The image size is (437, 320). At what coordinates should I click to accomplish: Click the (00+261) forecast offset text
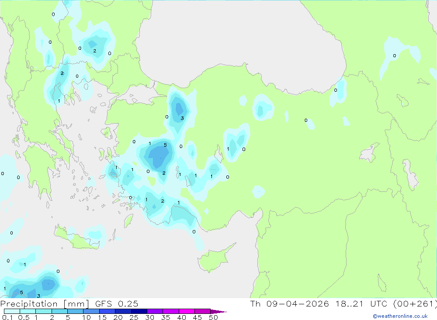[x=415, y=303]
